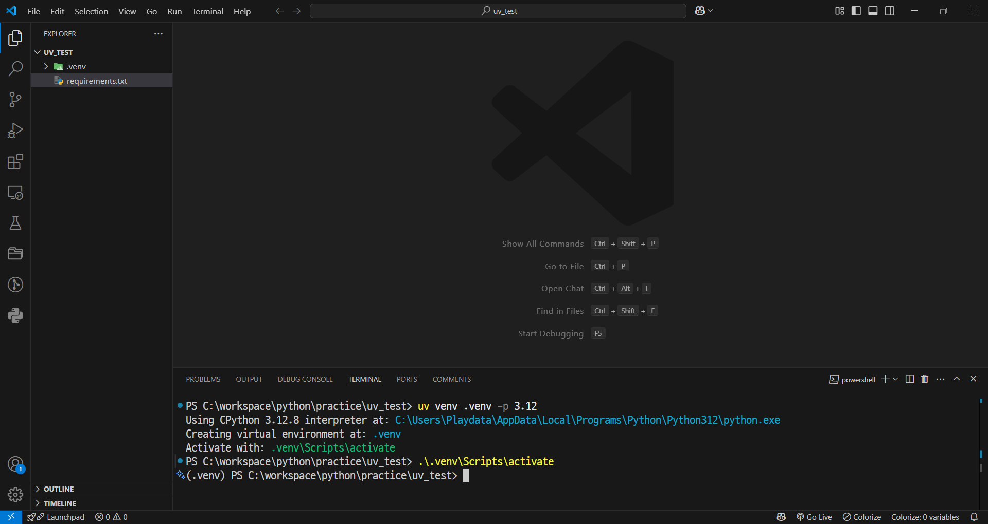Screen dimensions: 988x524
Task: Open the Run menu
Action: pos(174,11)
